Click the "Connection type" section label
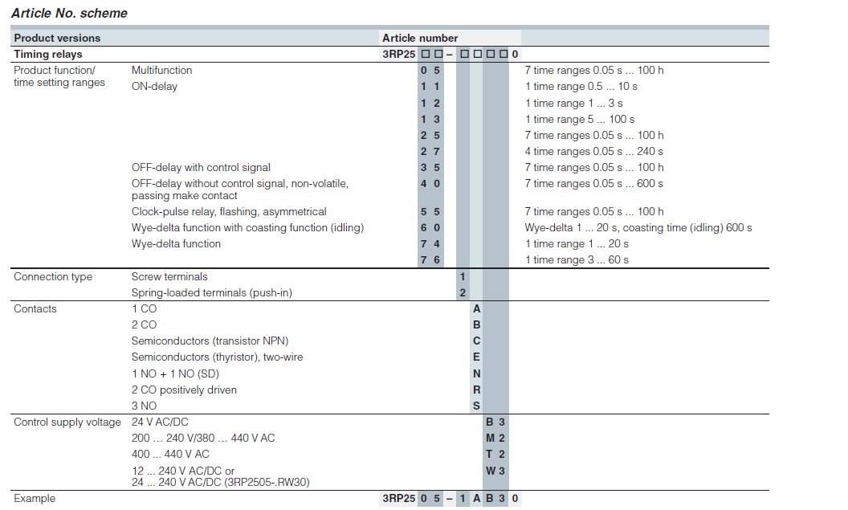The height and width of the screenshot is (510, 848). (53, 277)
